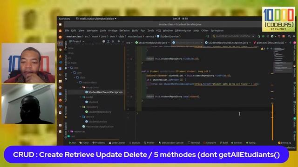Image resolution: width=298 pixels, height=167 pixels.
Task: Open the Tools menu
Action: [x=150, y=31]
